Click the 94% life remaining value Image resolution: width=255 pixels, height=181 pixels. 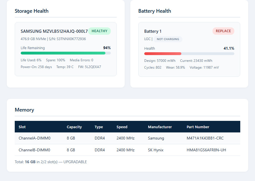107,48
